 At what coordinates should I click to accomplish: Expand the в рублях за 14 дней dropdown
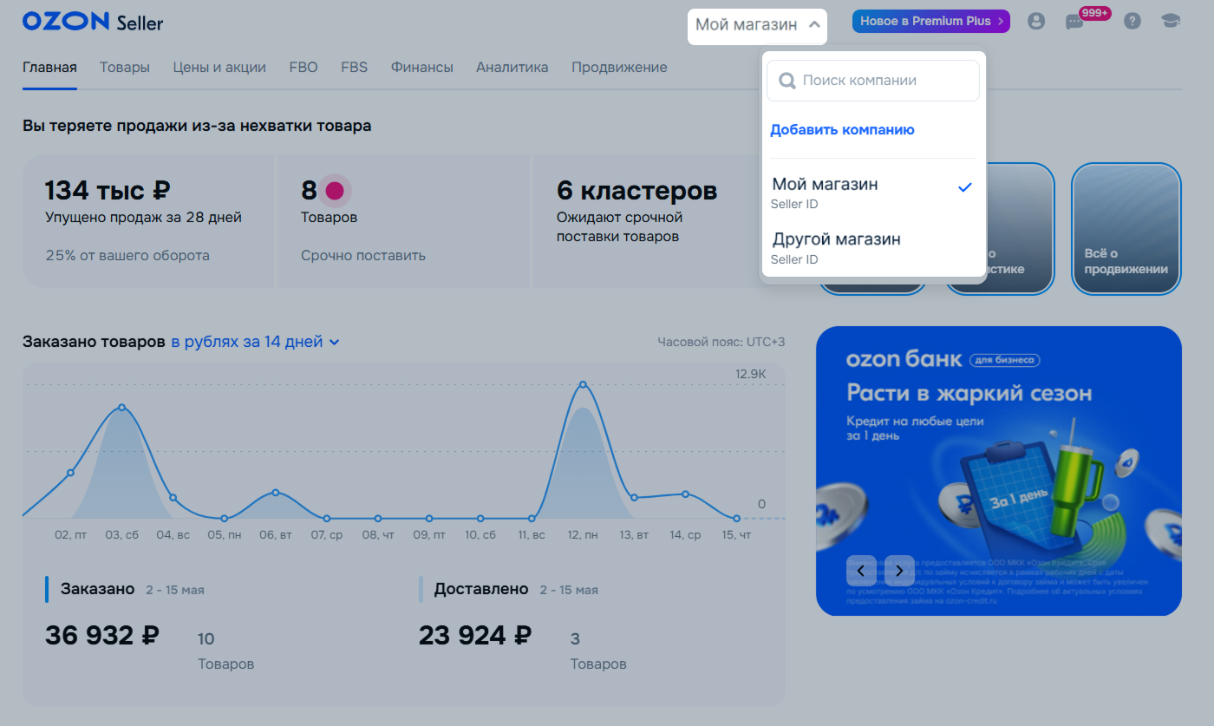tap(255, 342)
